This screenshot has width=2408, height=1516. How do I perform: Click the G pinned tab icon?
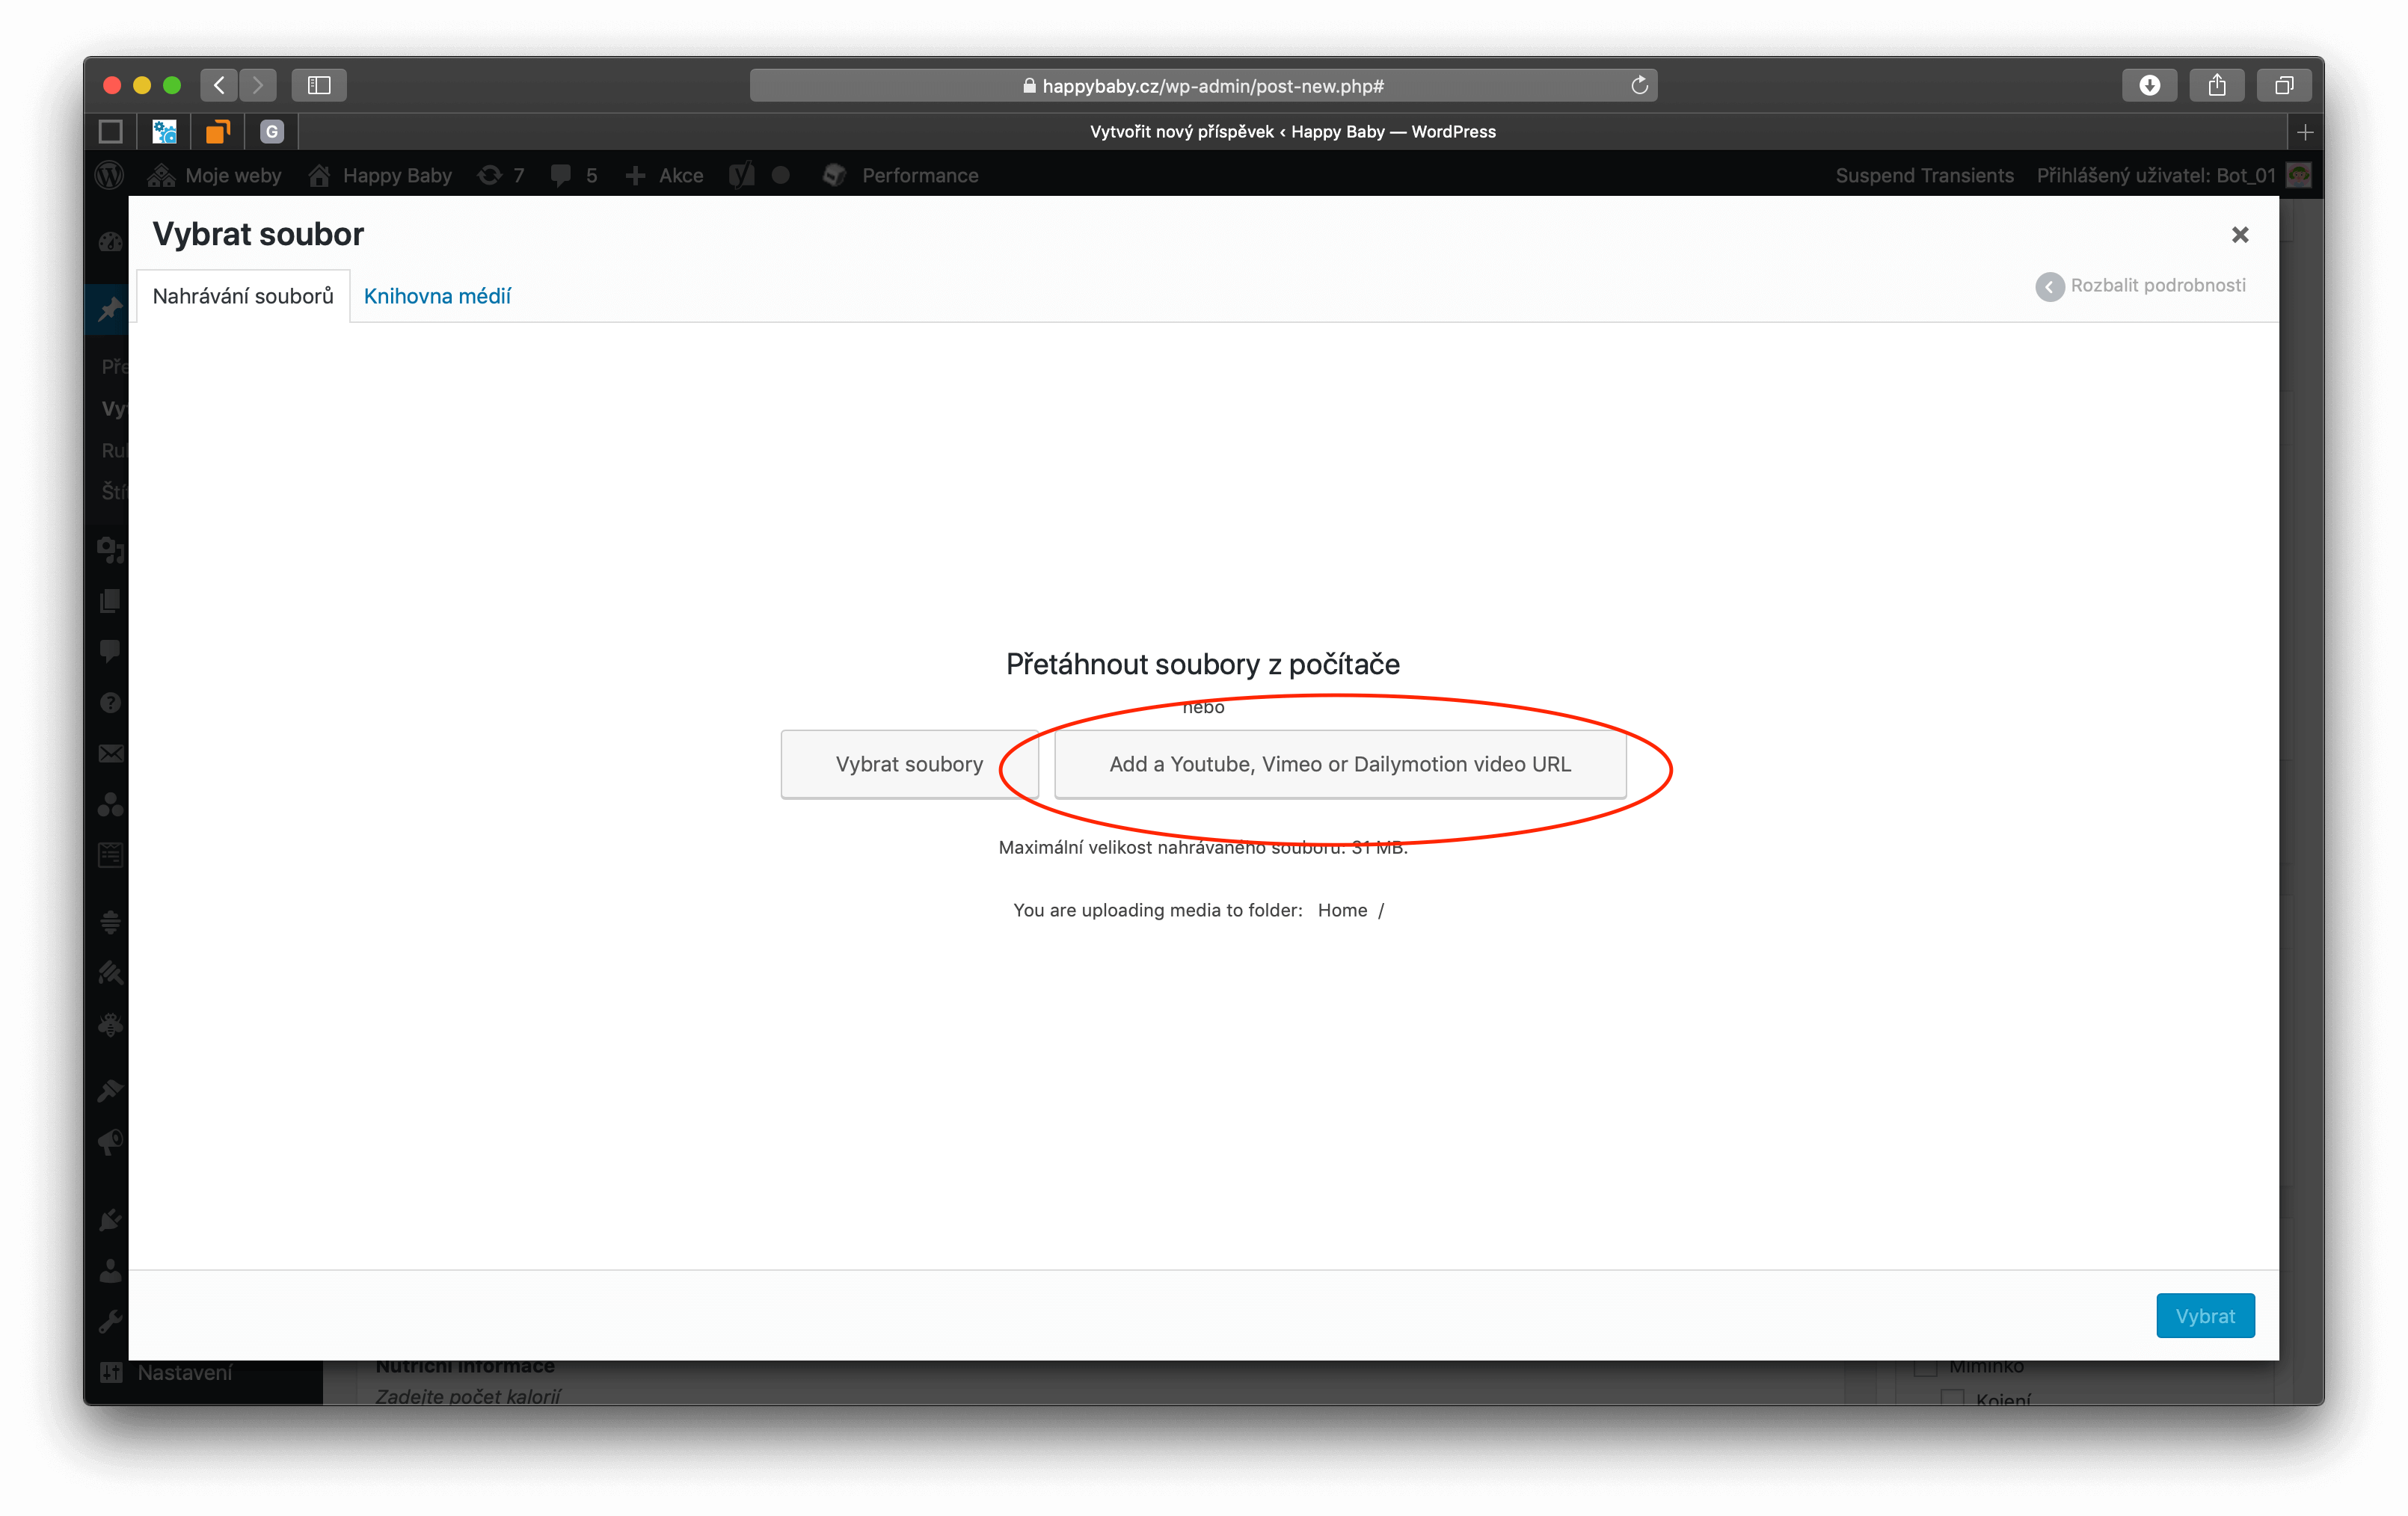coord(272,132)
